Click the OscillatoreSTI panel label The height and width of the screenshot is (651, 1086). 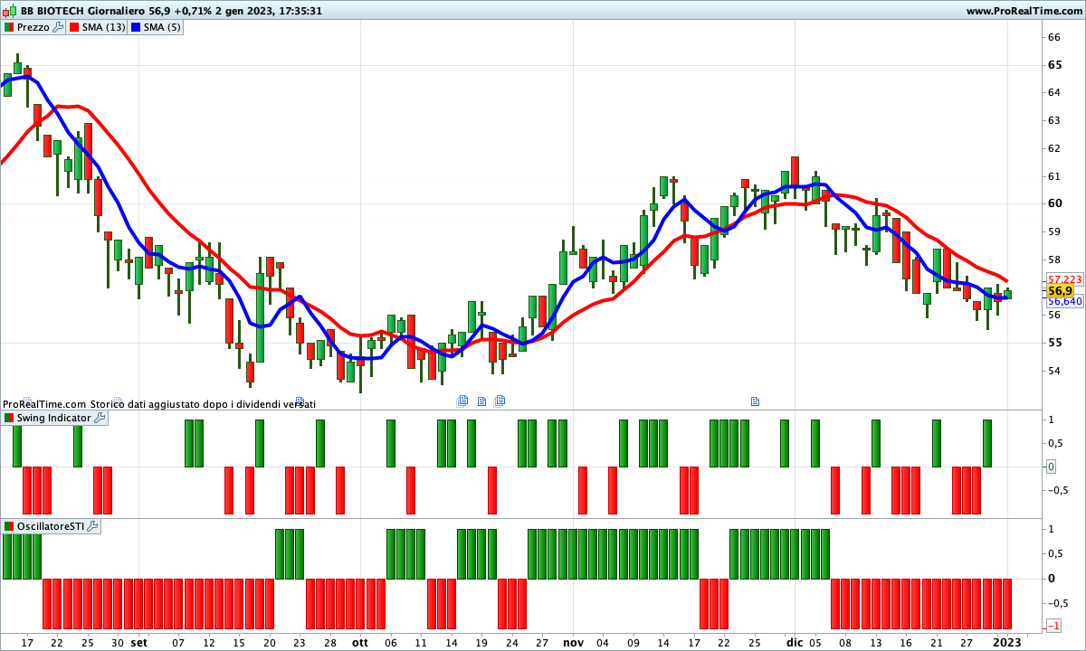pyautogui.click(x=50, y=526)
